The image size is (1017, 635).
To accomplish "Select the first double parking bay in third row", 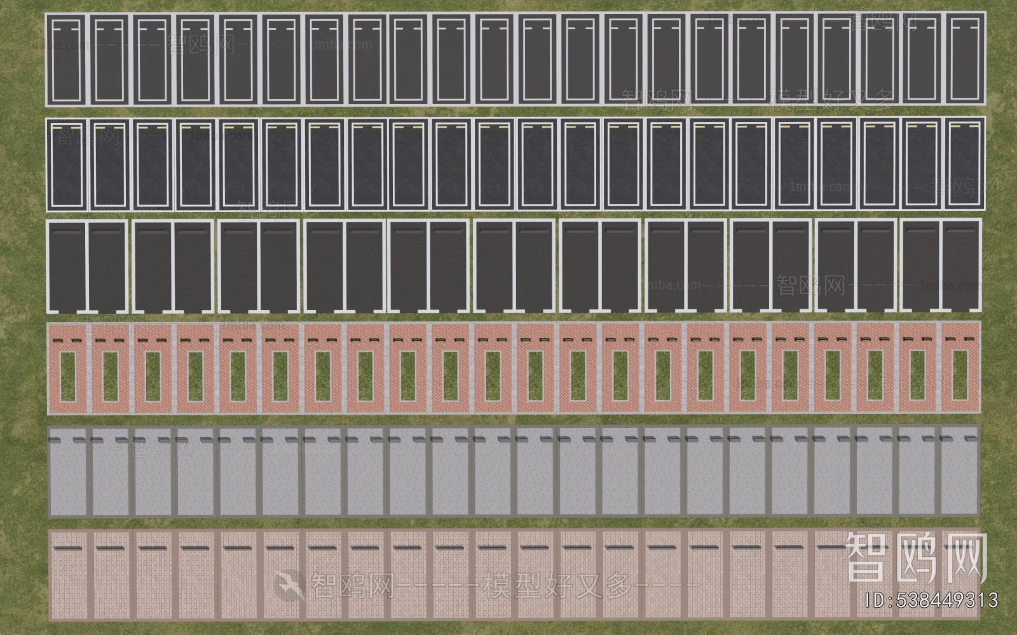I will (x=88, y=267).
